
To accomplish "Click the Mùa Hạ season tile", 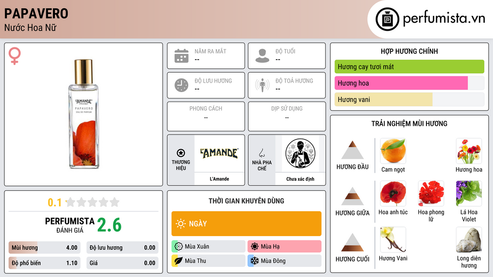I will [285, 246].
